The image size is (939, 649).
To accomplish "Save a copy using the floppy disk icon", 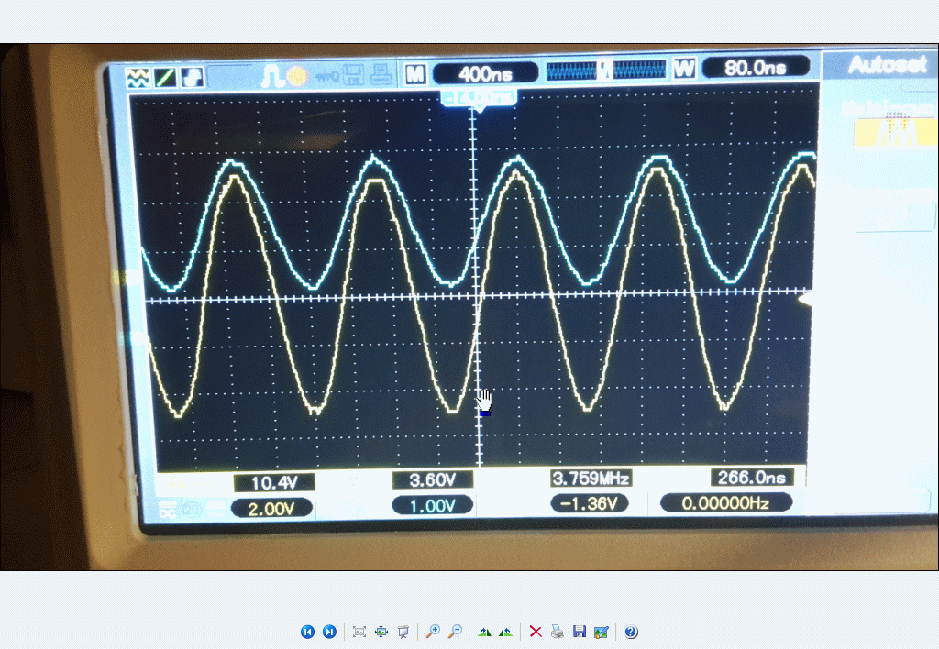I will coord(579,632).
